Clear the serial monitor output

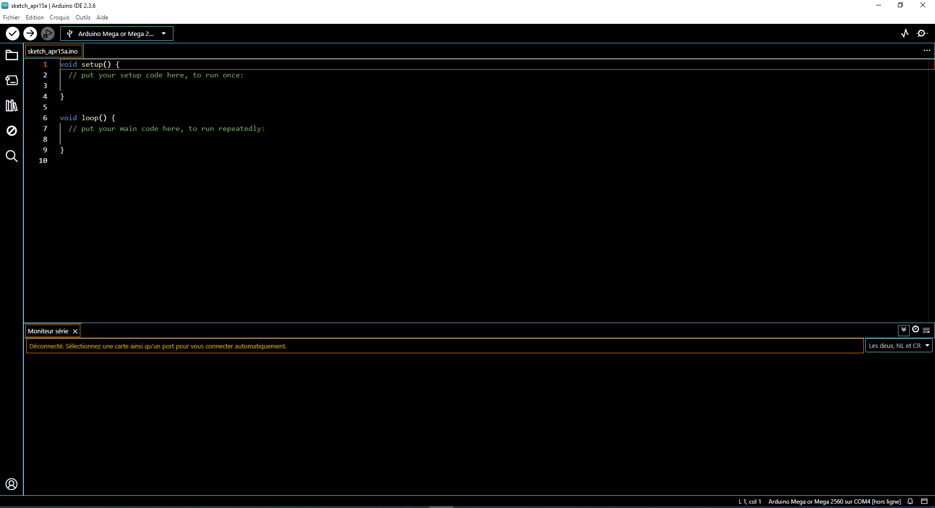point(926,330)
